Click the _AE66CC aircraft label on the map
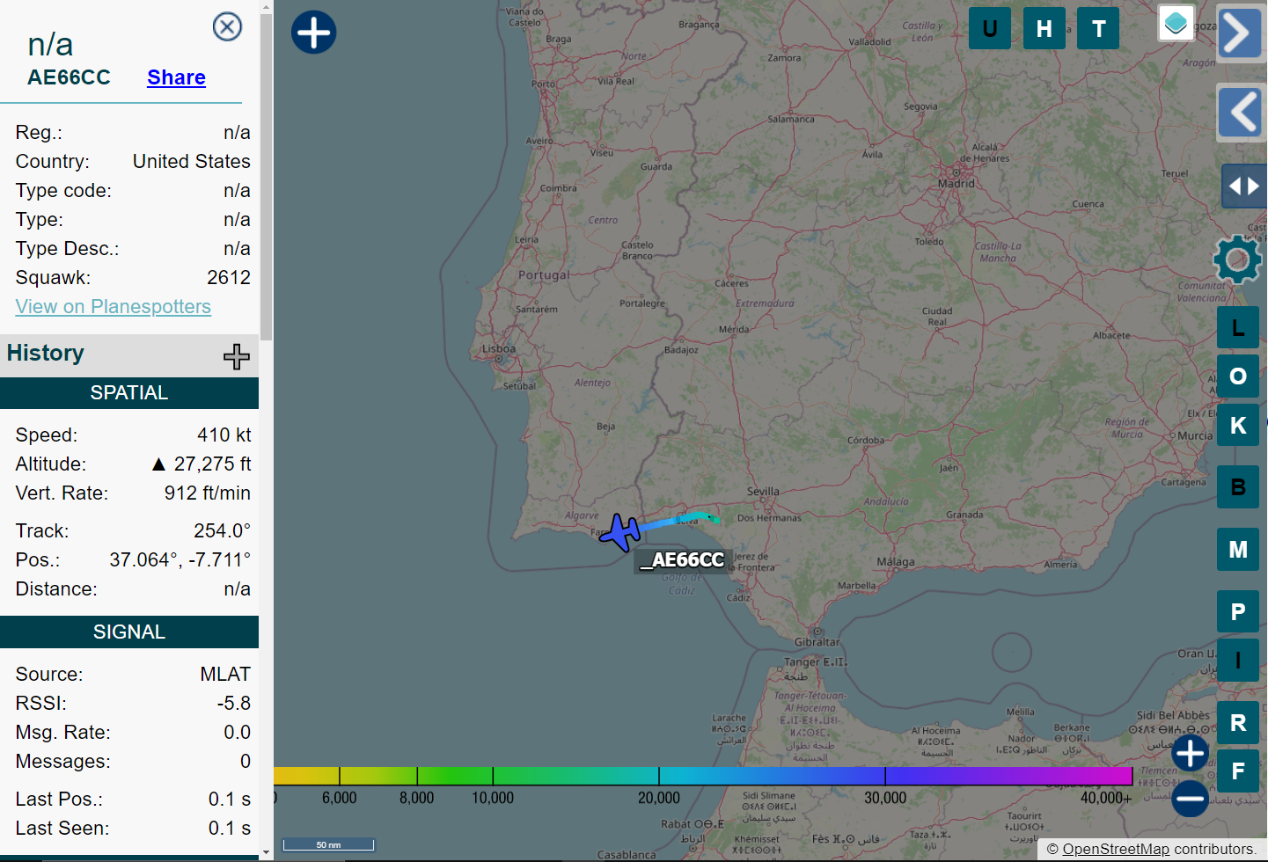 tap(683, 560)
